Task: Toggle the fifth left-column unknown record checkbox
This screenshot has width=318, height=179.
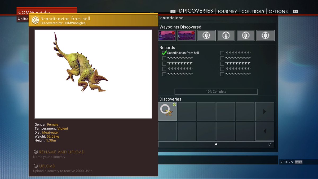Action: (x=164, y=74)
